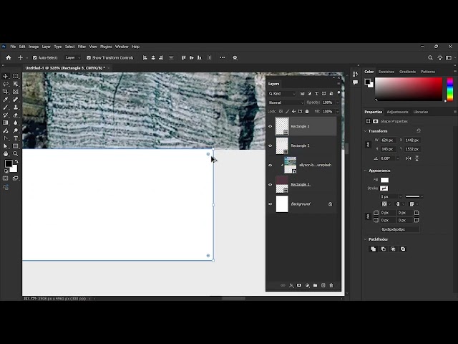Click the foreground color swatch in toolbox
Image resolution: width=458 pixels, height=344 pixels.
pos(8,163)
